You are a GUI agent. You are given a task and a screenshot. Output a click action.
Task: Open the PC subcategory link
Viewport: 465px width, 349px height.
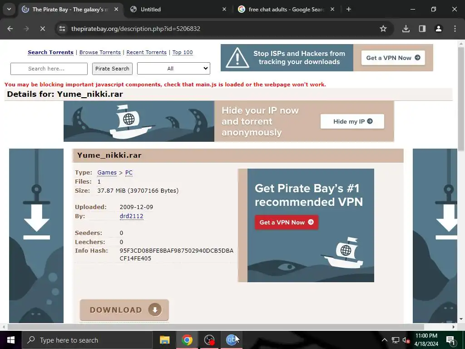tap(129, 172)
